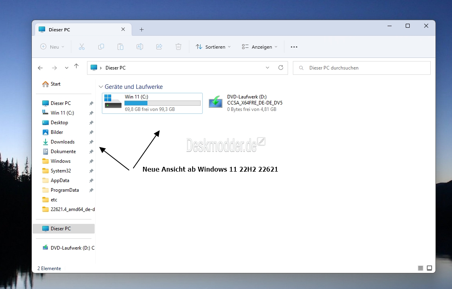Viewport: 452px width, 289px height.
Task: Unpin System32 from quick access
Action: tap(91, 171)
